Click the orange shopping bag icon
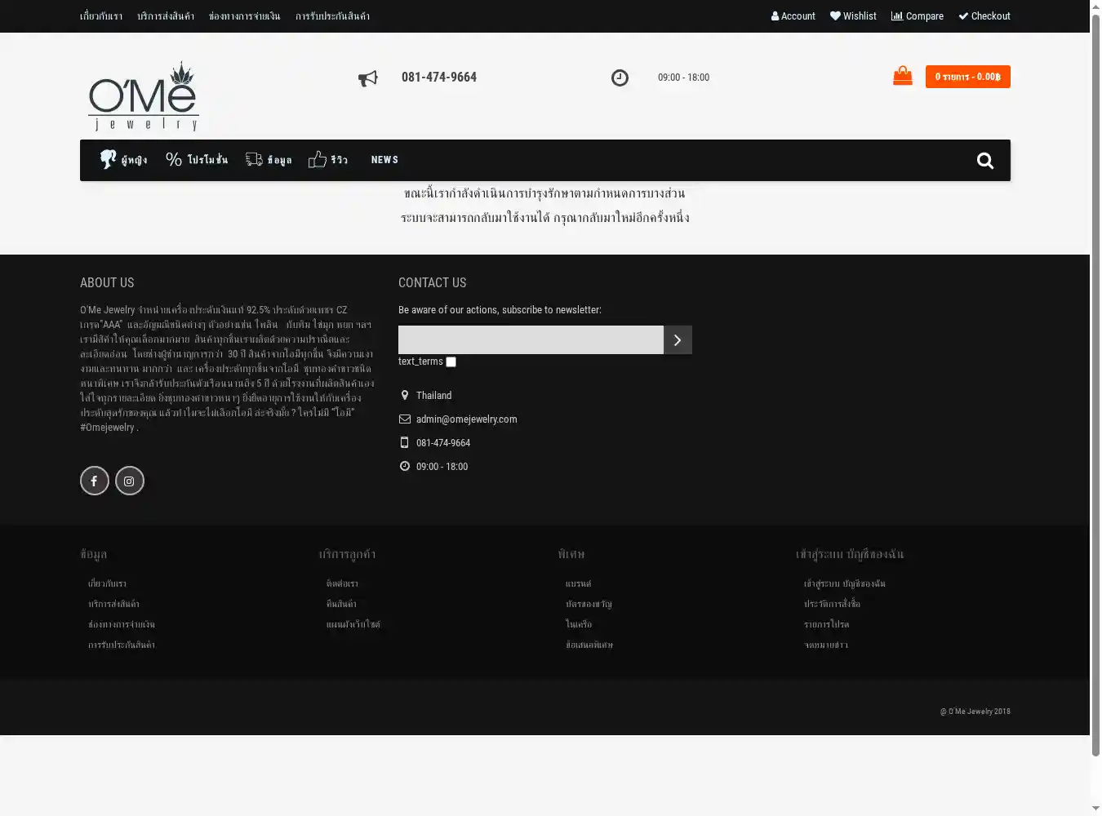 click(x=902, y=76)
